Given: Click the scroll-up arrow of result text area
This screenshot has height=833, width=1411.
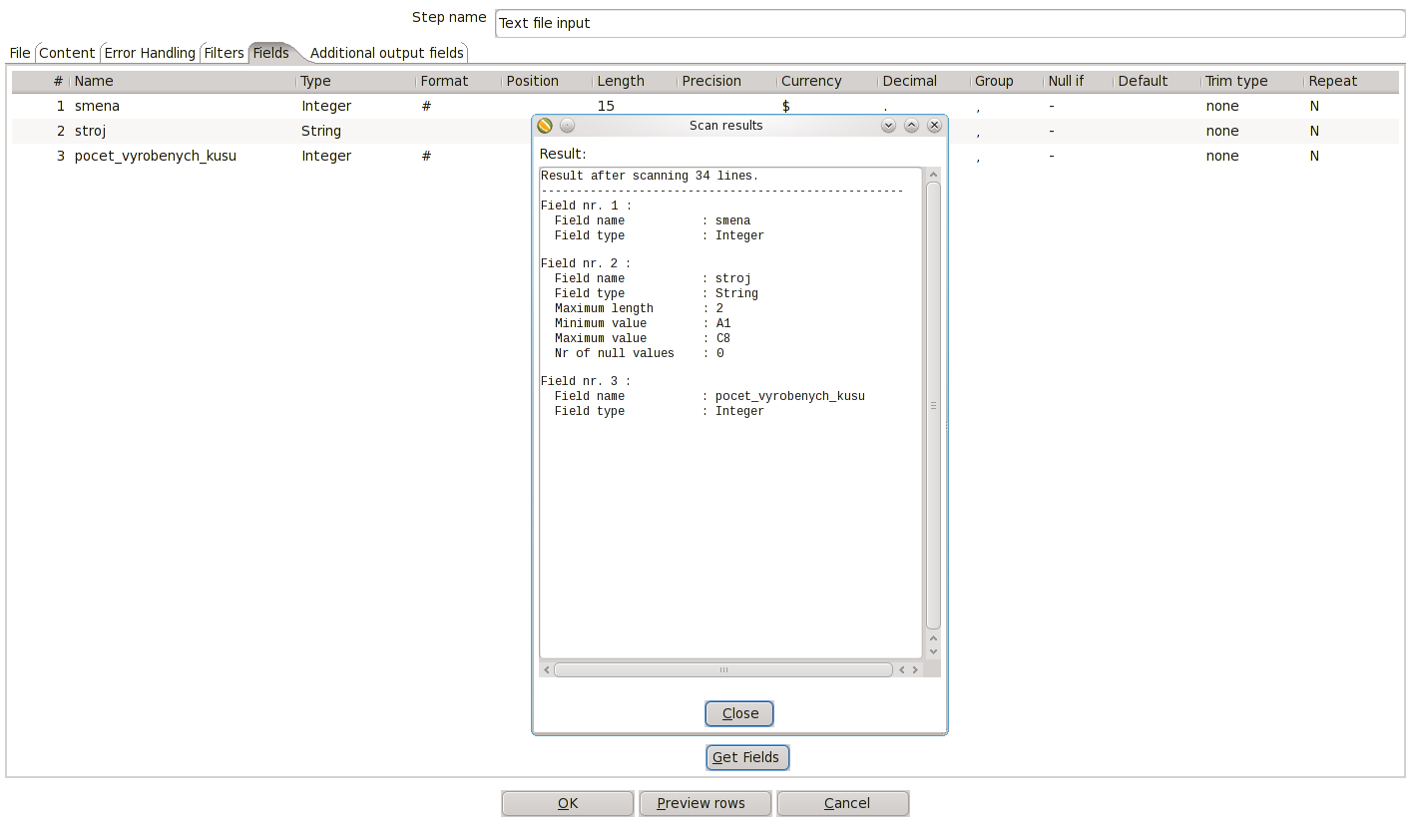Looking at the screenshot, I should coord(933,175).
